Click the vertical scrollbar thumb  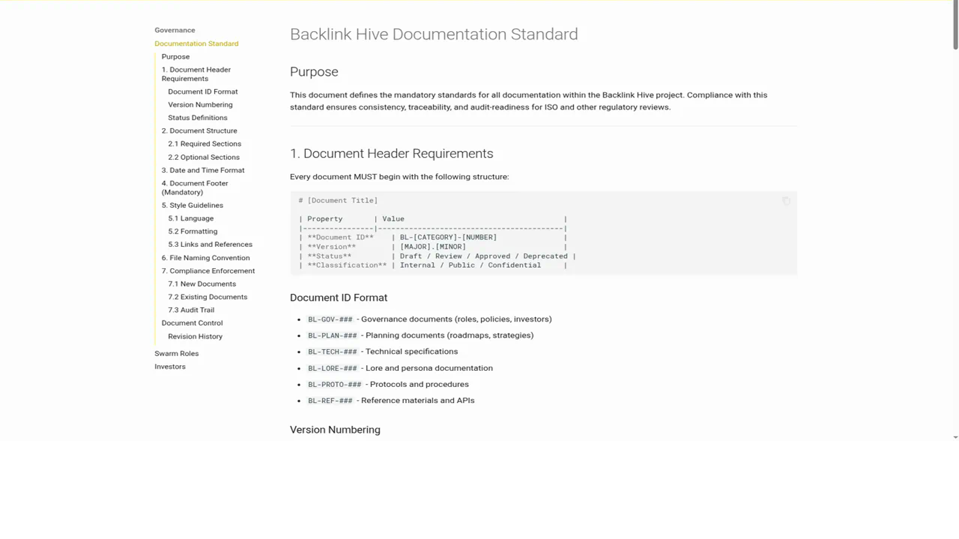point(955,25)
